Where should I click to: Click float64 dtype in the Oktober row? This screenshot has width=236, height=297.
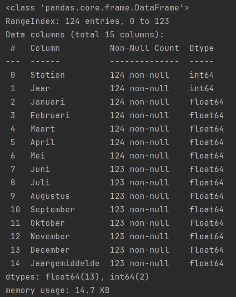pos(206,223)
